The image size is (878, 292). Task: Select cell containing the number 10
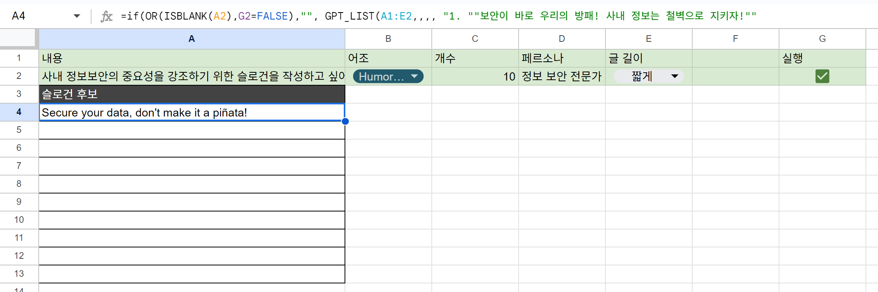click(x=475, y=76)
